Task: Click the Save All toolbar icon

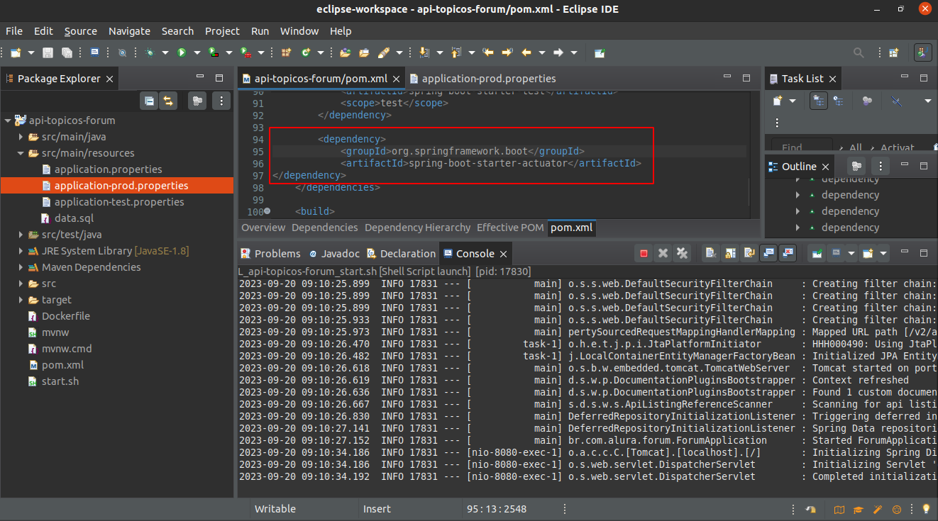Action: click(x=67, y=52)
